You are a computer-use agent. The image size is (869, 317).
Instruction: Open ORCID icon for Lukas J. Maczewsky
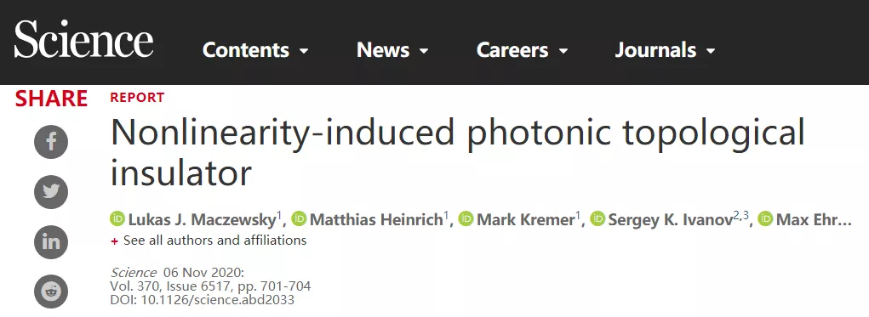(117, 219)
